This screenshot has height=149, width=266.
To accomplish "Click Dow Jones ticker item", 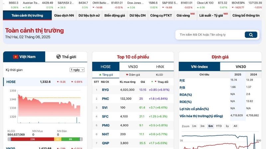I will coord(142,5).
